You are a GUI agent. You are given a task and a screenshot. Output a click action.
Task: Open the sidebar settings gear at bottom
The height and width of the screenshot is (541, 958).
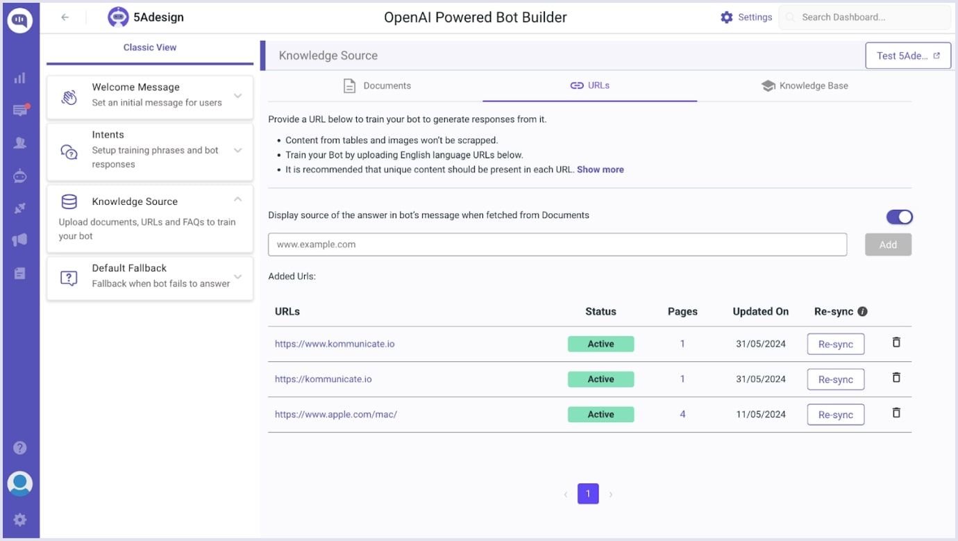pyautogui.click(x=20, y=519)
